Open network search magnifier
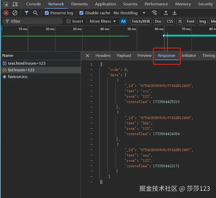Viewport: 216px width, 198px height. tap(35, 13)
